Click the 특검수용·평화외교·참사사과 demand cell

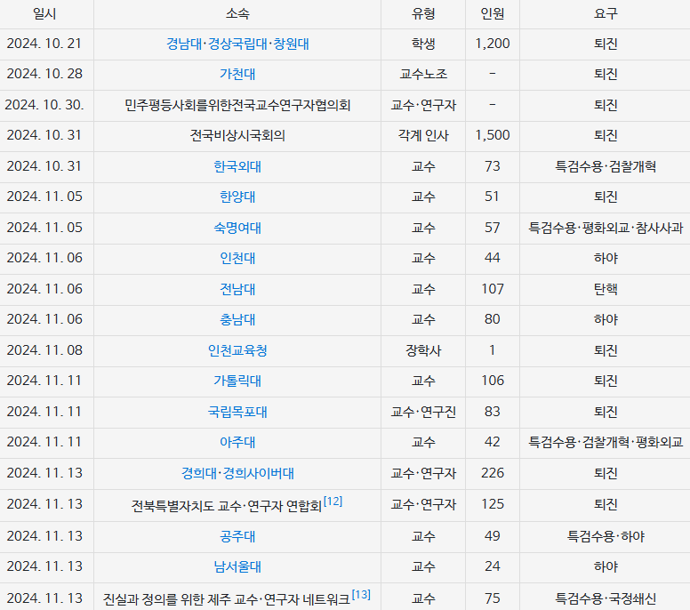(x=606, y=228)
